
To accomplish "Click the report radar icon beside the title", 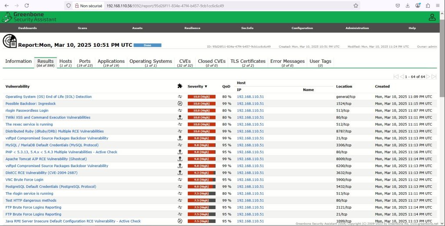I will click(x=10, y=41).
